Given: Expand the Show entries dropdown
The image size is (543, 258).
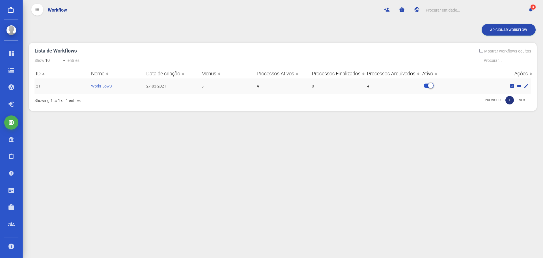Looking at the screenshot, I should tap(55, 61).
